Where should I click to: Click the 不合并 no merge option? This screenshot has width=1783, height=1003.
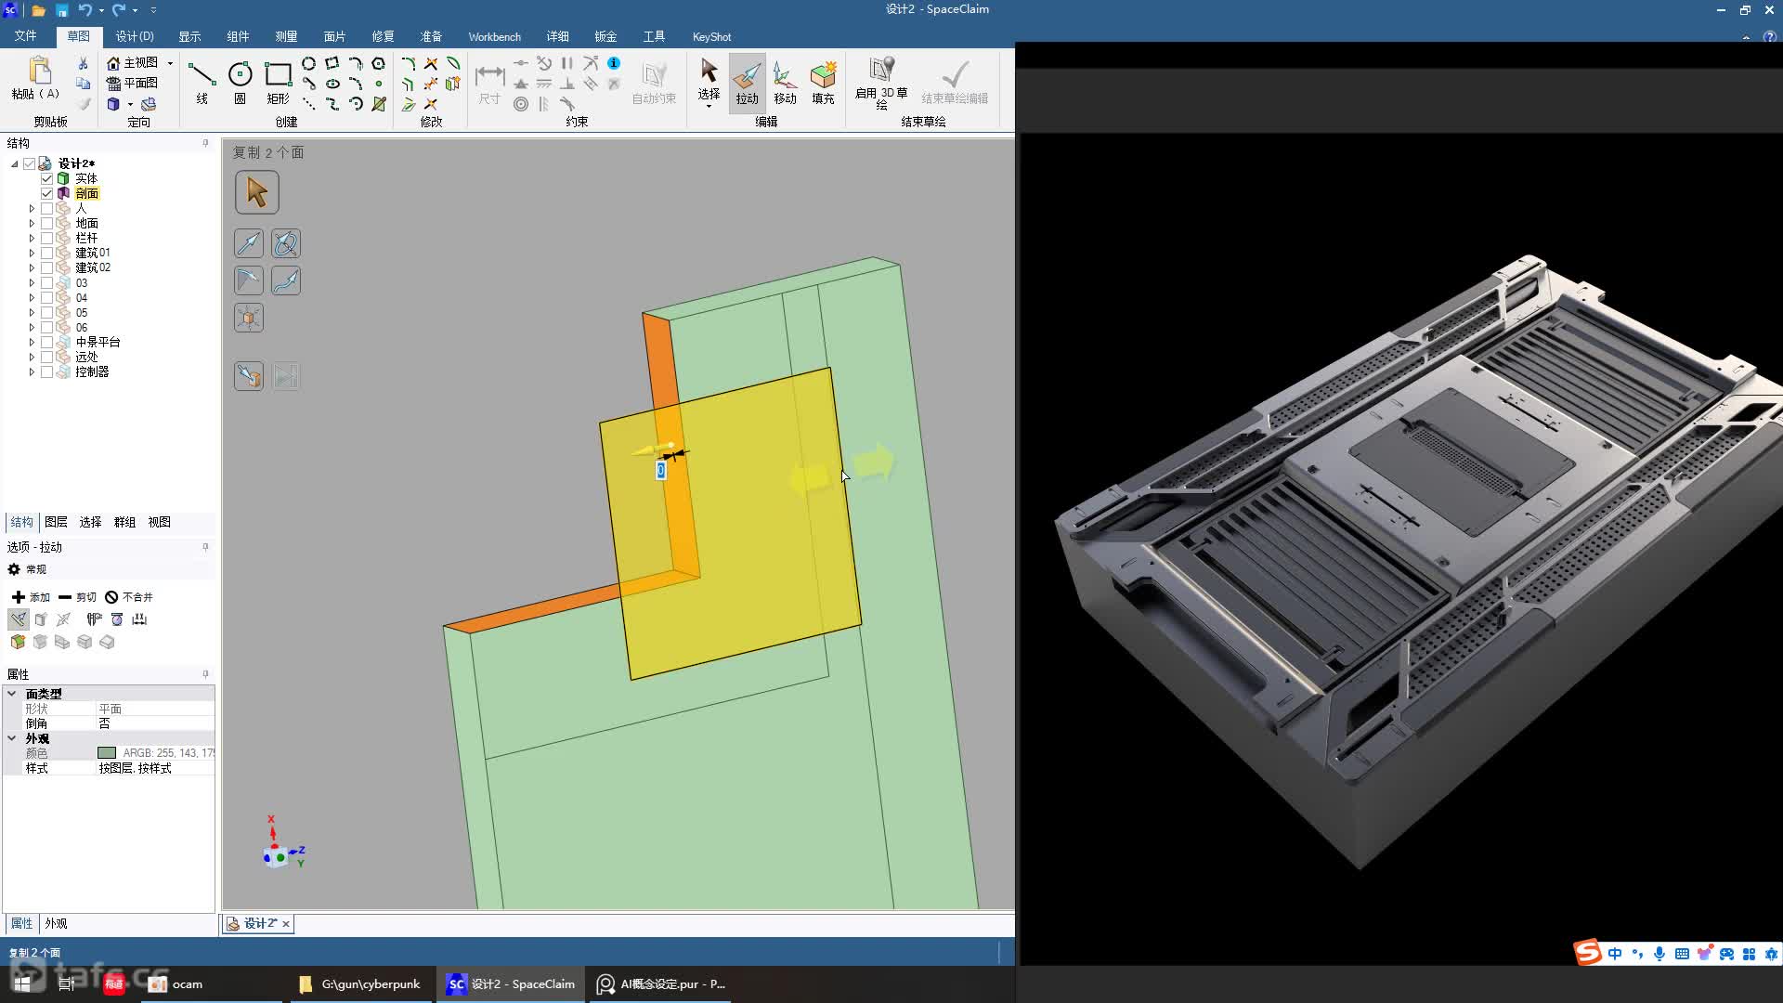[129, 597]
